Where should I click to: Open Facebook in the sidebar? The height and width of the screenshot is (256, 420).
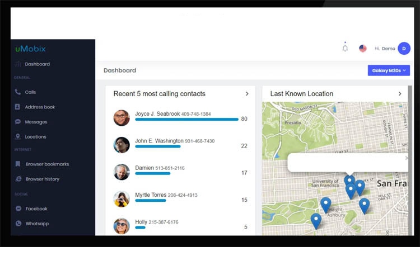coord(36,208)
